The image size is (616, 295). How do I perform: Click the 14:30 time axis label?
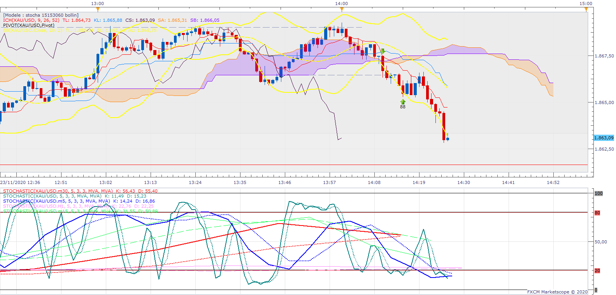[x=463, y=182]
